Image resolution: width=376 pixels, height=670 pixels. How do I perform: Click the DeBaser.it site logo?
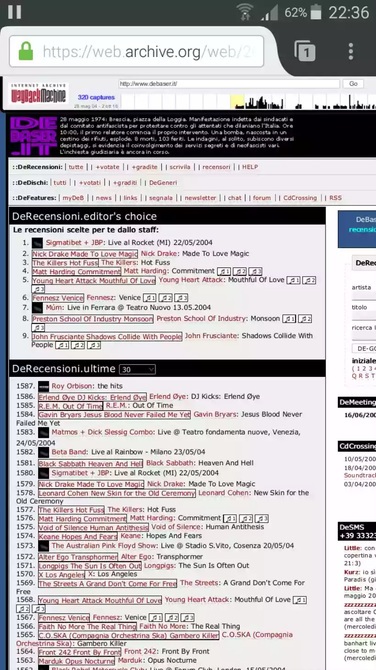coord(33,135)
